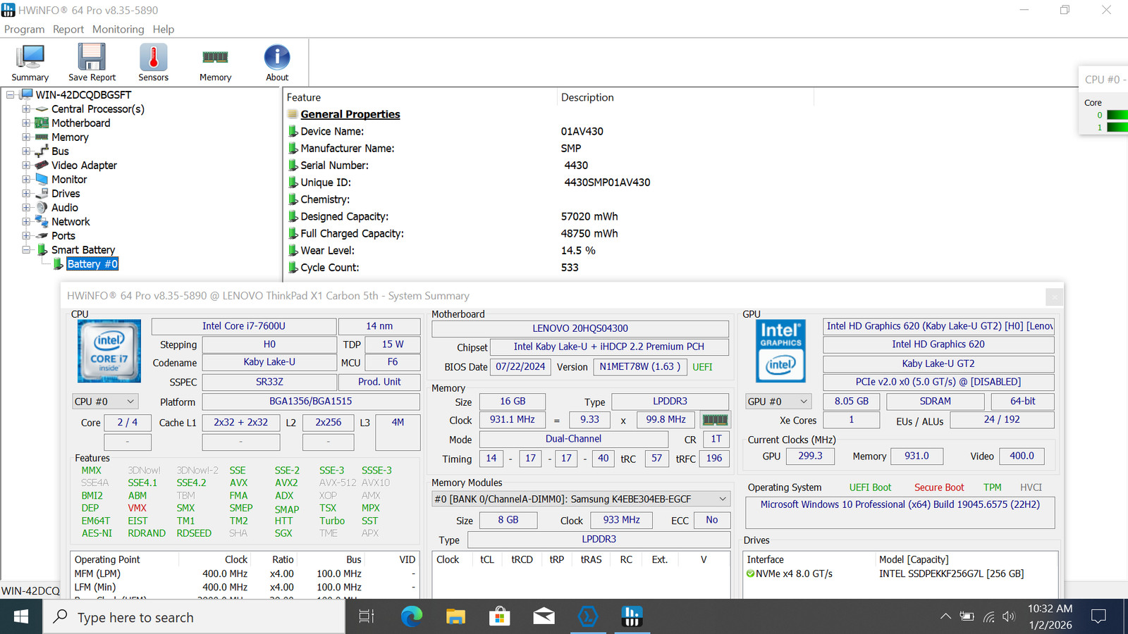The width and height of the screenshot is (1128, 634).
Task: Open Microsoft Store from the taskbar
Action: tap(499, 617)
